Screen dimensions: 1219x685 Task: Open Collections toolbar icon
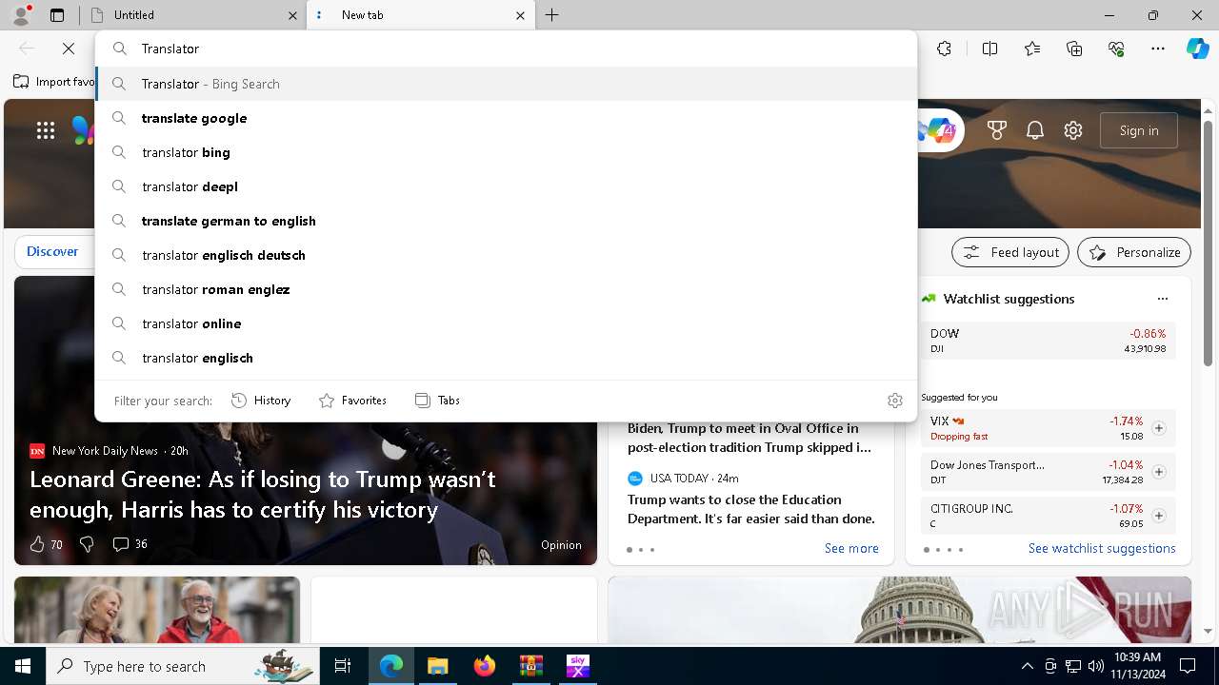pyautogui.click(x=1074, y=49)
